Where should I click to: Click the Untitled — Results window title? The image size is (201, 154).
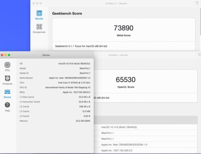click(x=118, y=55)
